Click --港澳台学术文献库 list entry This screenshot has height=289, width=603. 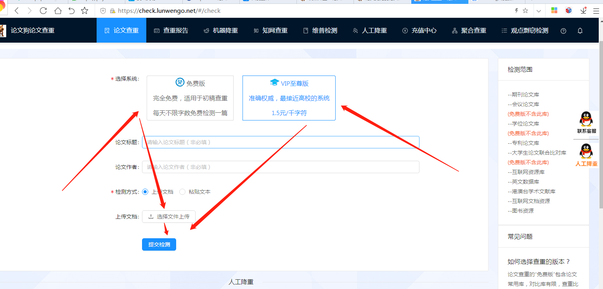(531, 191)
